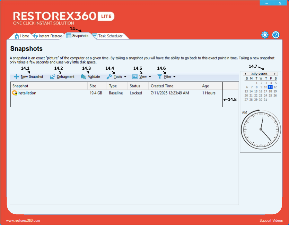The height and width of the screenshot is (225, 289).
Task: Click the New Snapshot plus icon
Action: click(16, 77)
